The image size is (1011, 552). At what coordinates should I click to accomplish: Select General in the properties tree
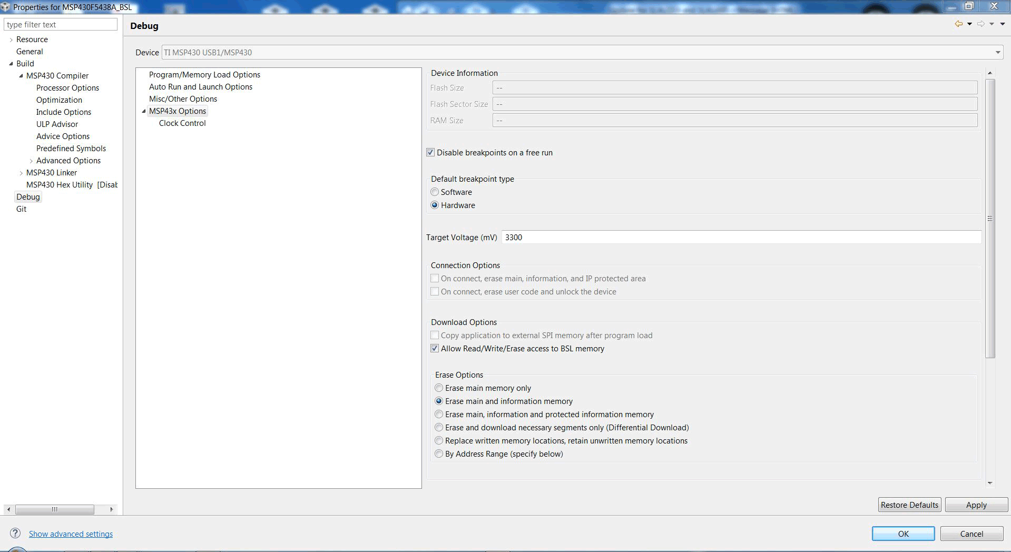30,52
